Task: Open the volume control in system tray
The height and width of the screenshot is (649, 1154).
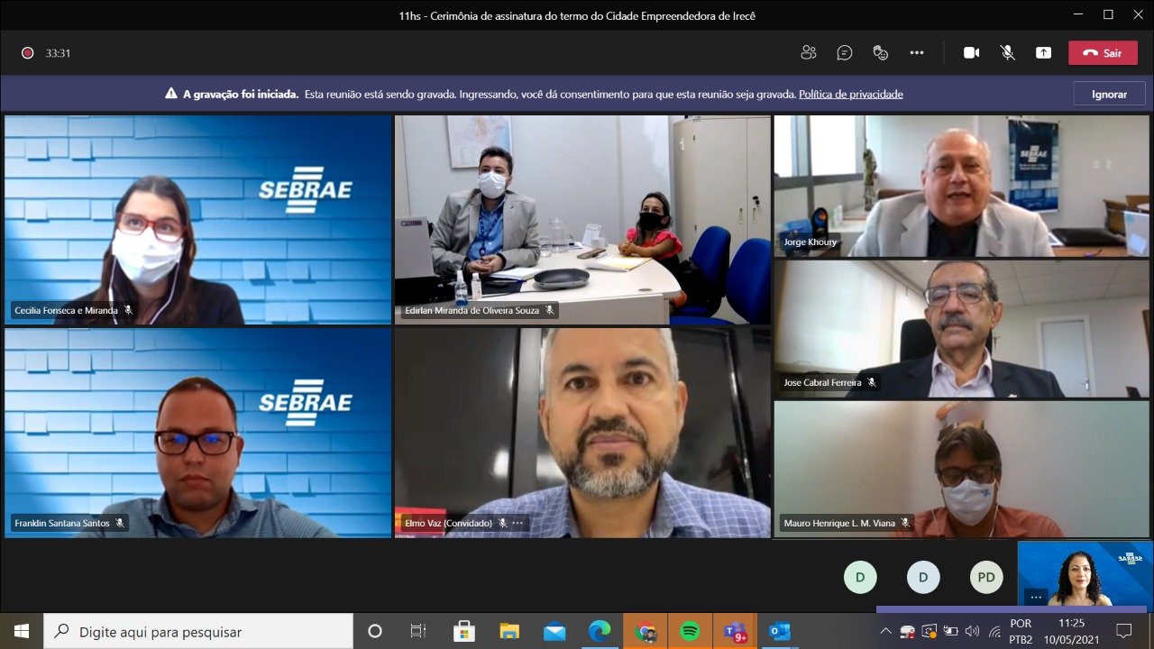Action: pyautogui.click(x=972, y=631)
